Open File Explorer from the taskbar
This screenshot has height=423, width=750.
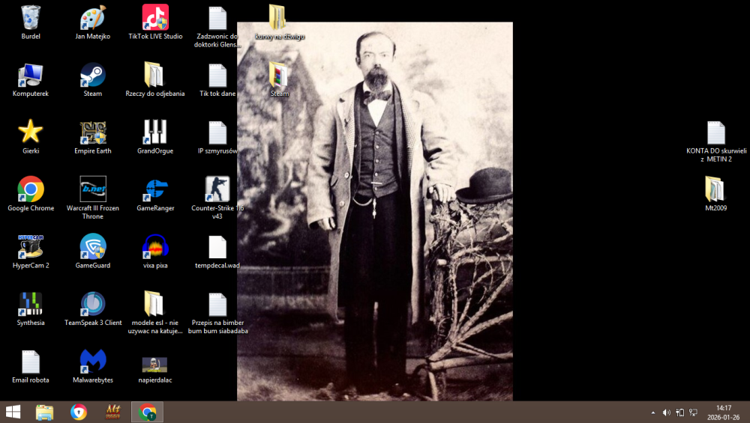[44, 412]
